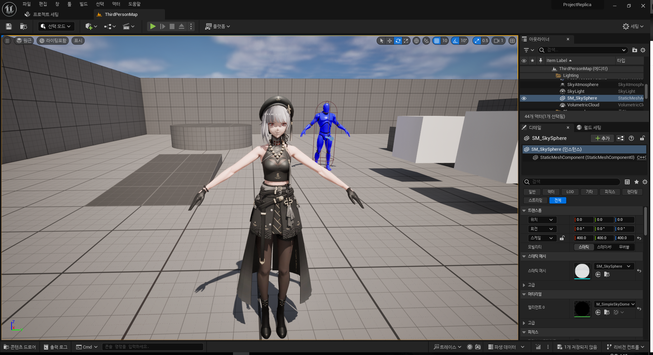Open the 빌드 menu
The image size is (653, 355).
point(83,4)
